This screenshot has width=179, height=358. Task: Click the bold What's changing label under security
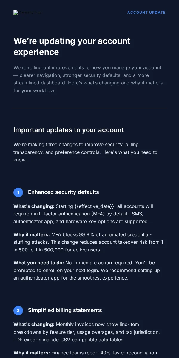(x=34, y=206)
